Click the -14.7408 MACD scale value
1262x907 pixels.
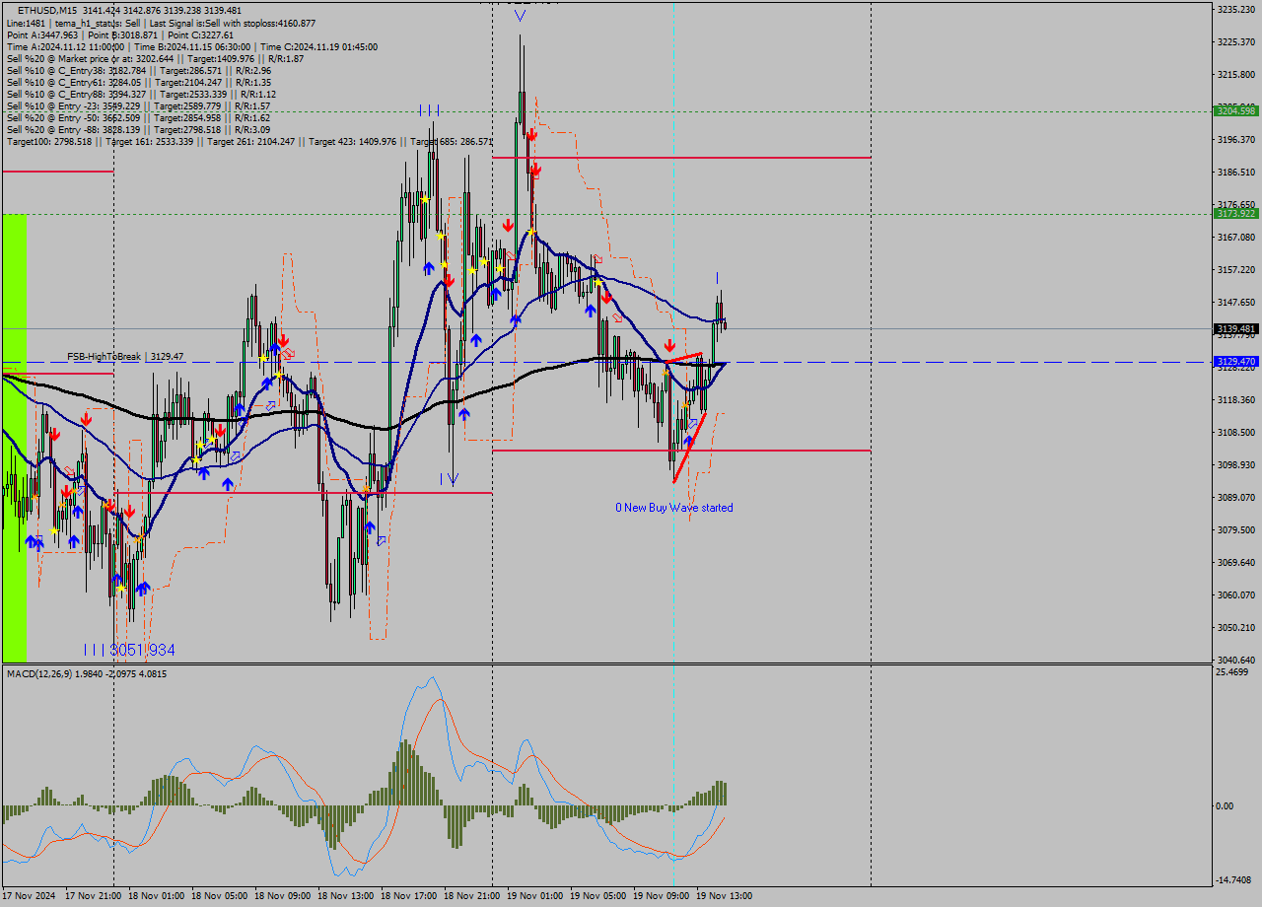1233,880
